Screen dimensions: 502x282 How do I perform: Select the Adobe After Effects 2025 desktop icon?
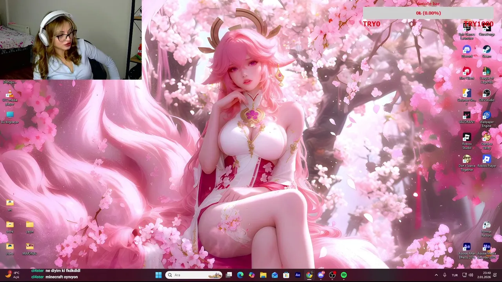[467, 251]
